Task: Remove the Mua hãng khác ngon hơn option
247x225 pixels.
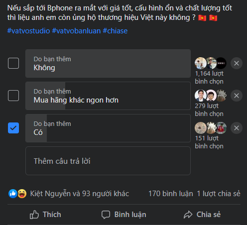Action: pyautogui.click(x=237, y=96)
